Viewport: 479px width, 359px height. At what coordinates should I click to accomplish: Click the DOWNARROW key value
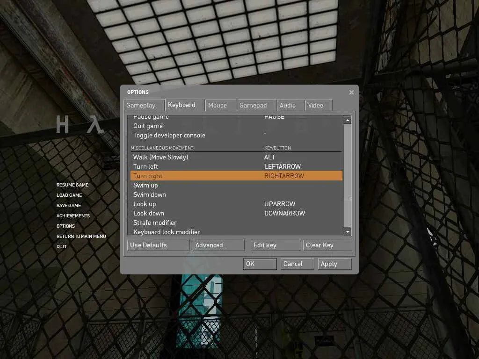click(x=285, y=213)
